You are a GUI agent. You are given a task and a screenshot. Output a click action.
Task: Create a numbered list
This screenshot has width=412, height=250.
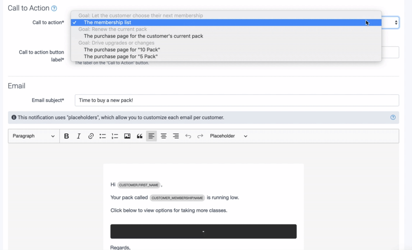115,136
